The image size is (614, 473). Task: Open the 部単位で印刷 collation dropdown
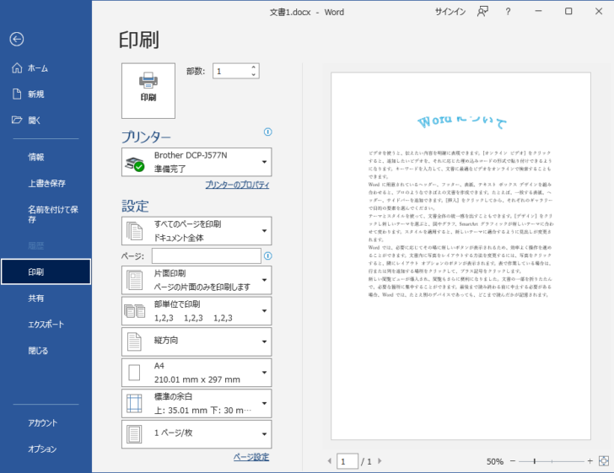coord(197,311)
